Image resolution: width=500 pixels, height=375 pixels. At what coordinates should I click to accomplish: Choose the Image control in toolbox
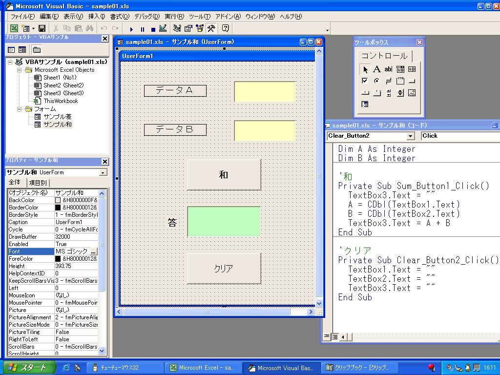(x=412, y=93)
